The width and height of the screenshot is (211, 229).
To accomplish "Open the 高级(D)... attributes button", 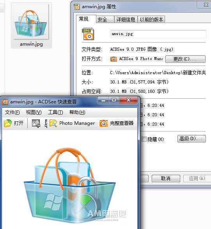I will tap(191, 138).
